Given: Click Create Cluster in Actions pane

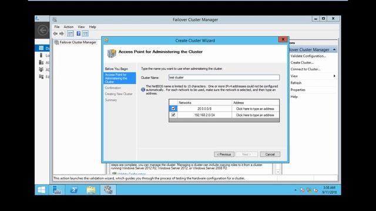Looking at the screenshot, I should [x=302, y=63].
